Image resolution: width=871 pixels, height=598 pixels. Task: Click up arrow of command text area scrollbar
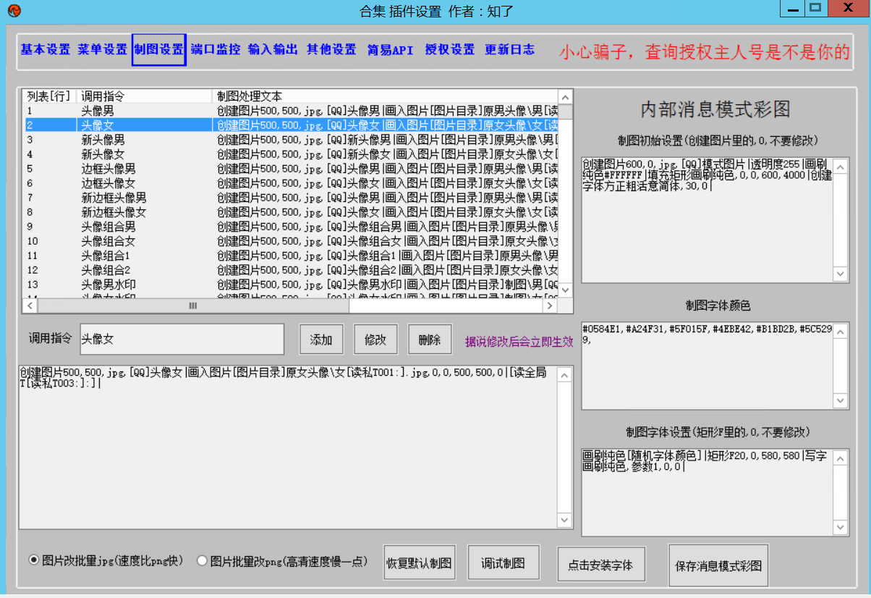tap(564, 374)
